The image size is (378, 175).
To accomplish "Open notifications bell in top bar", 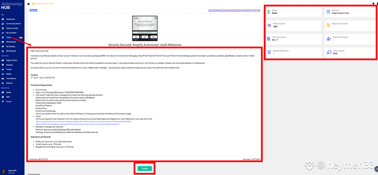I will pyautogui.click(x=374, y=4).
